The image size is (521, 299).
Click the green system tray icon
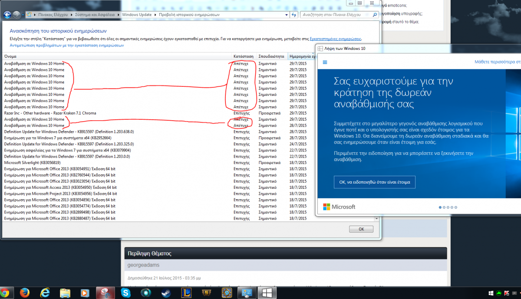tap(499, 293)
